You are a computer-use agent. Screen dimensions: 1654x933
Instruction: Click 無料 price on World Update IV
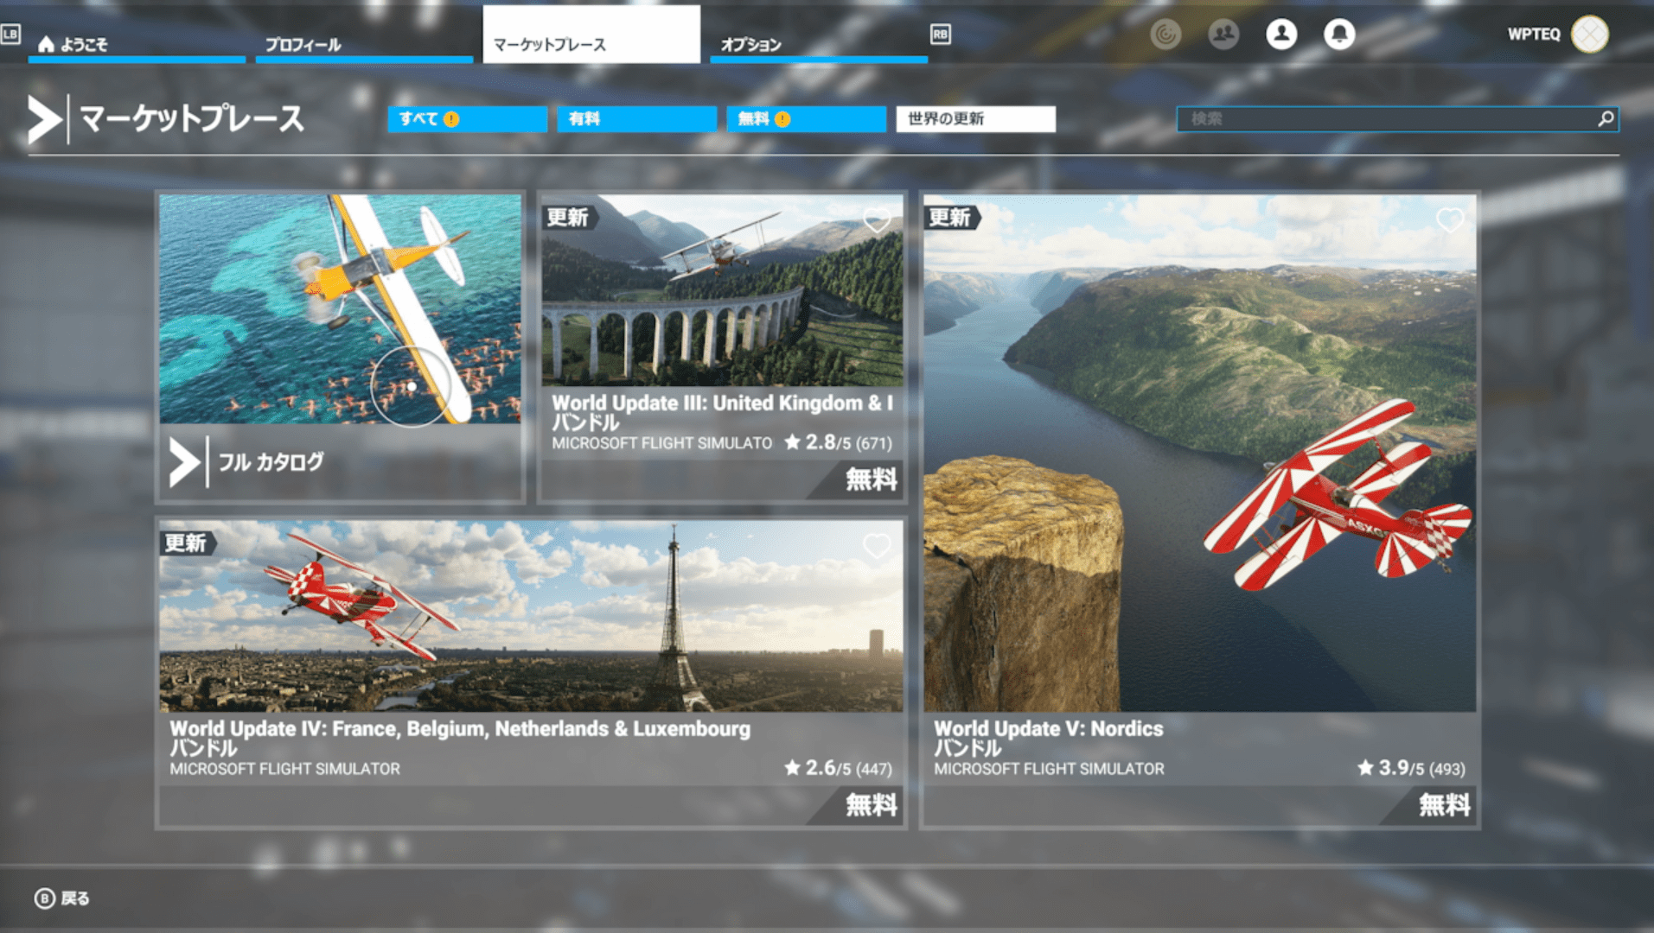tap(871, 805)
